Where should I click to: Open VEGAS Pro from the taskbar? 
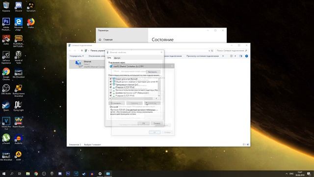tap(76, 174)
